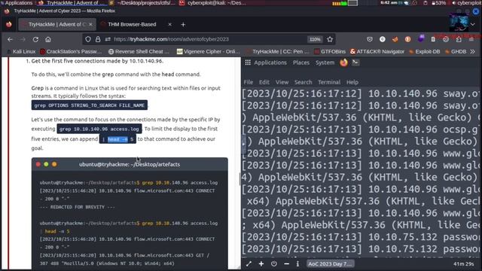This screenshot has width=482, height=271.
Task: Open the Exploit-DB bookmark
Action: click(x=425, y=51)
